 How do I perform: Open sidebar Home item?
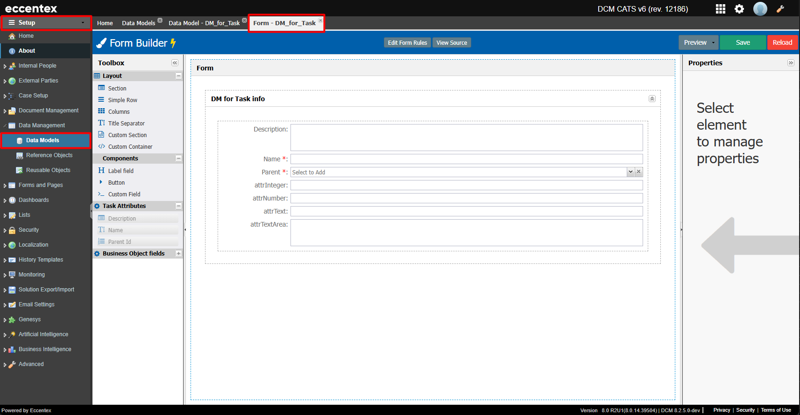click(26, 36)
